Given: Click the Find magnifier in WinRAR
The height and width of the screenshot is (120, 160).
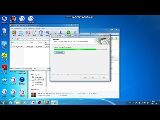Looking at the screenshot, I should [x=47, y=33].
